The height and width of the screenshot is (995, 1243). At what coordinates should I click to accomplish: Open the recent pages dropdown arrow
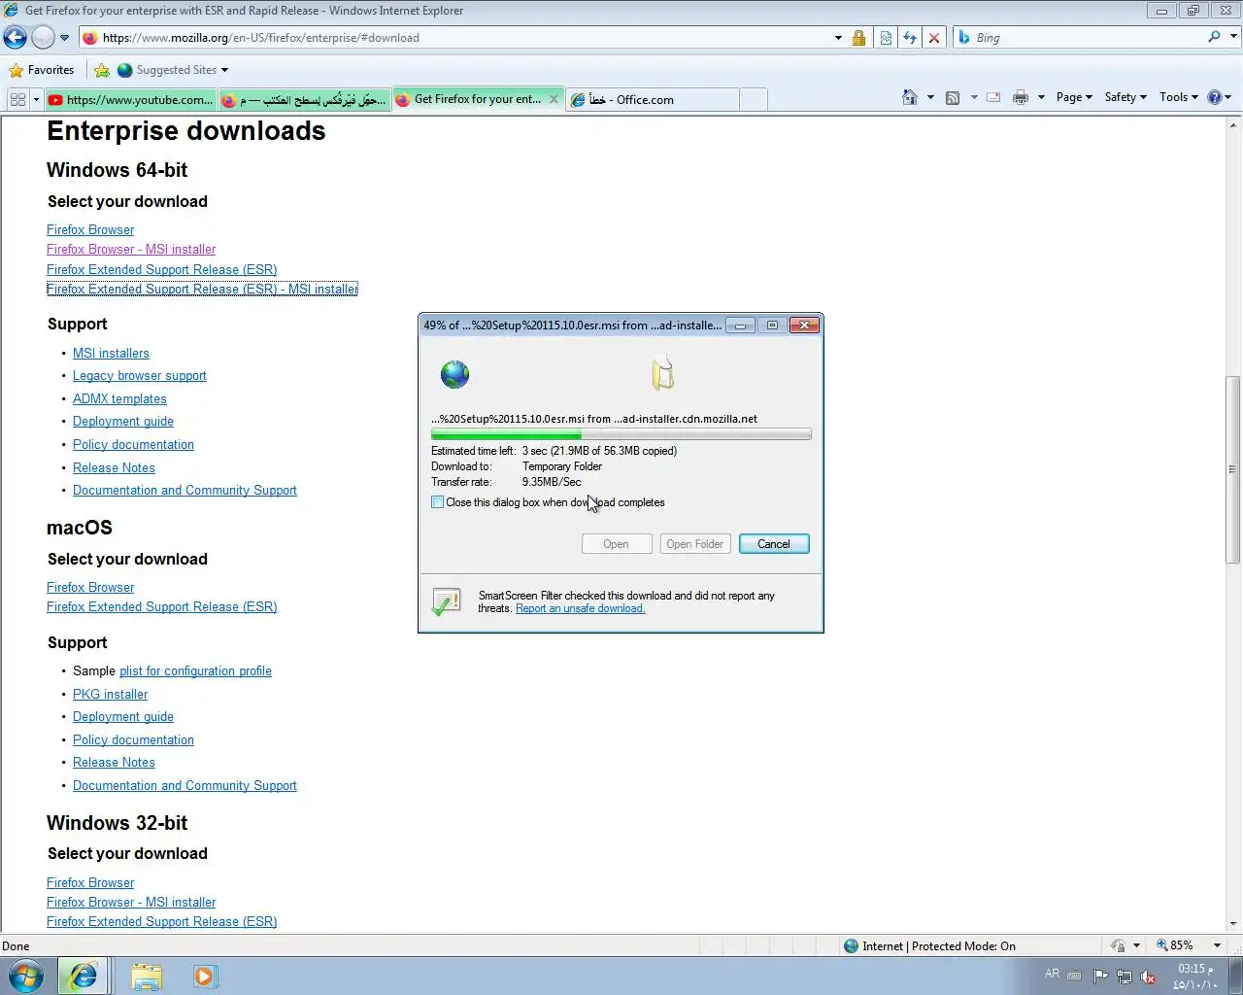pos(65,38)
